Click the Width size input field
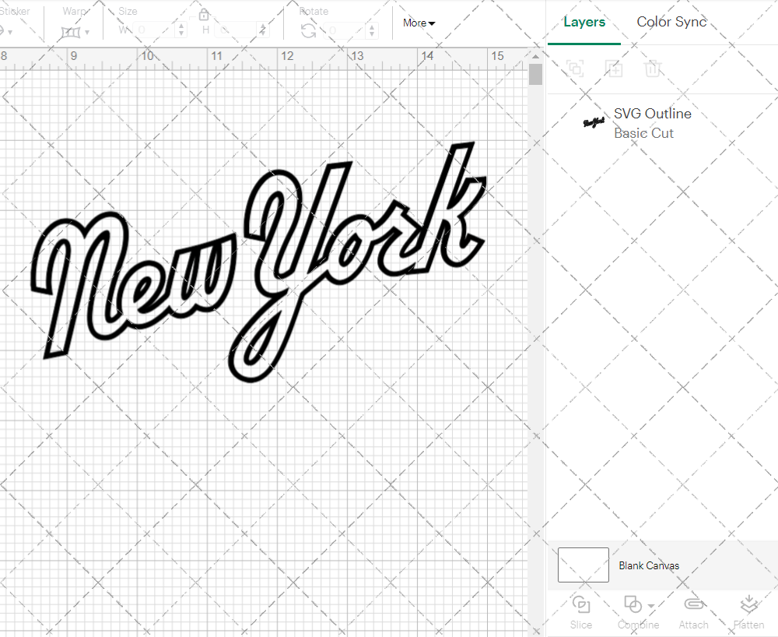778x637 pixels. click(x=156, y=30)
